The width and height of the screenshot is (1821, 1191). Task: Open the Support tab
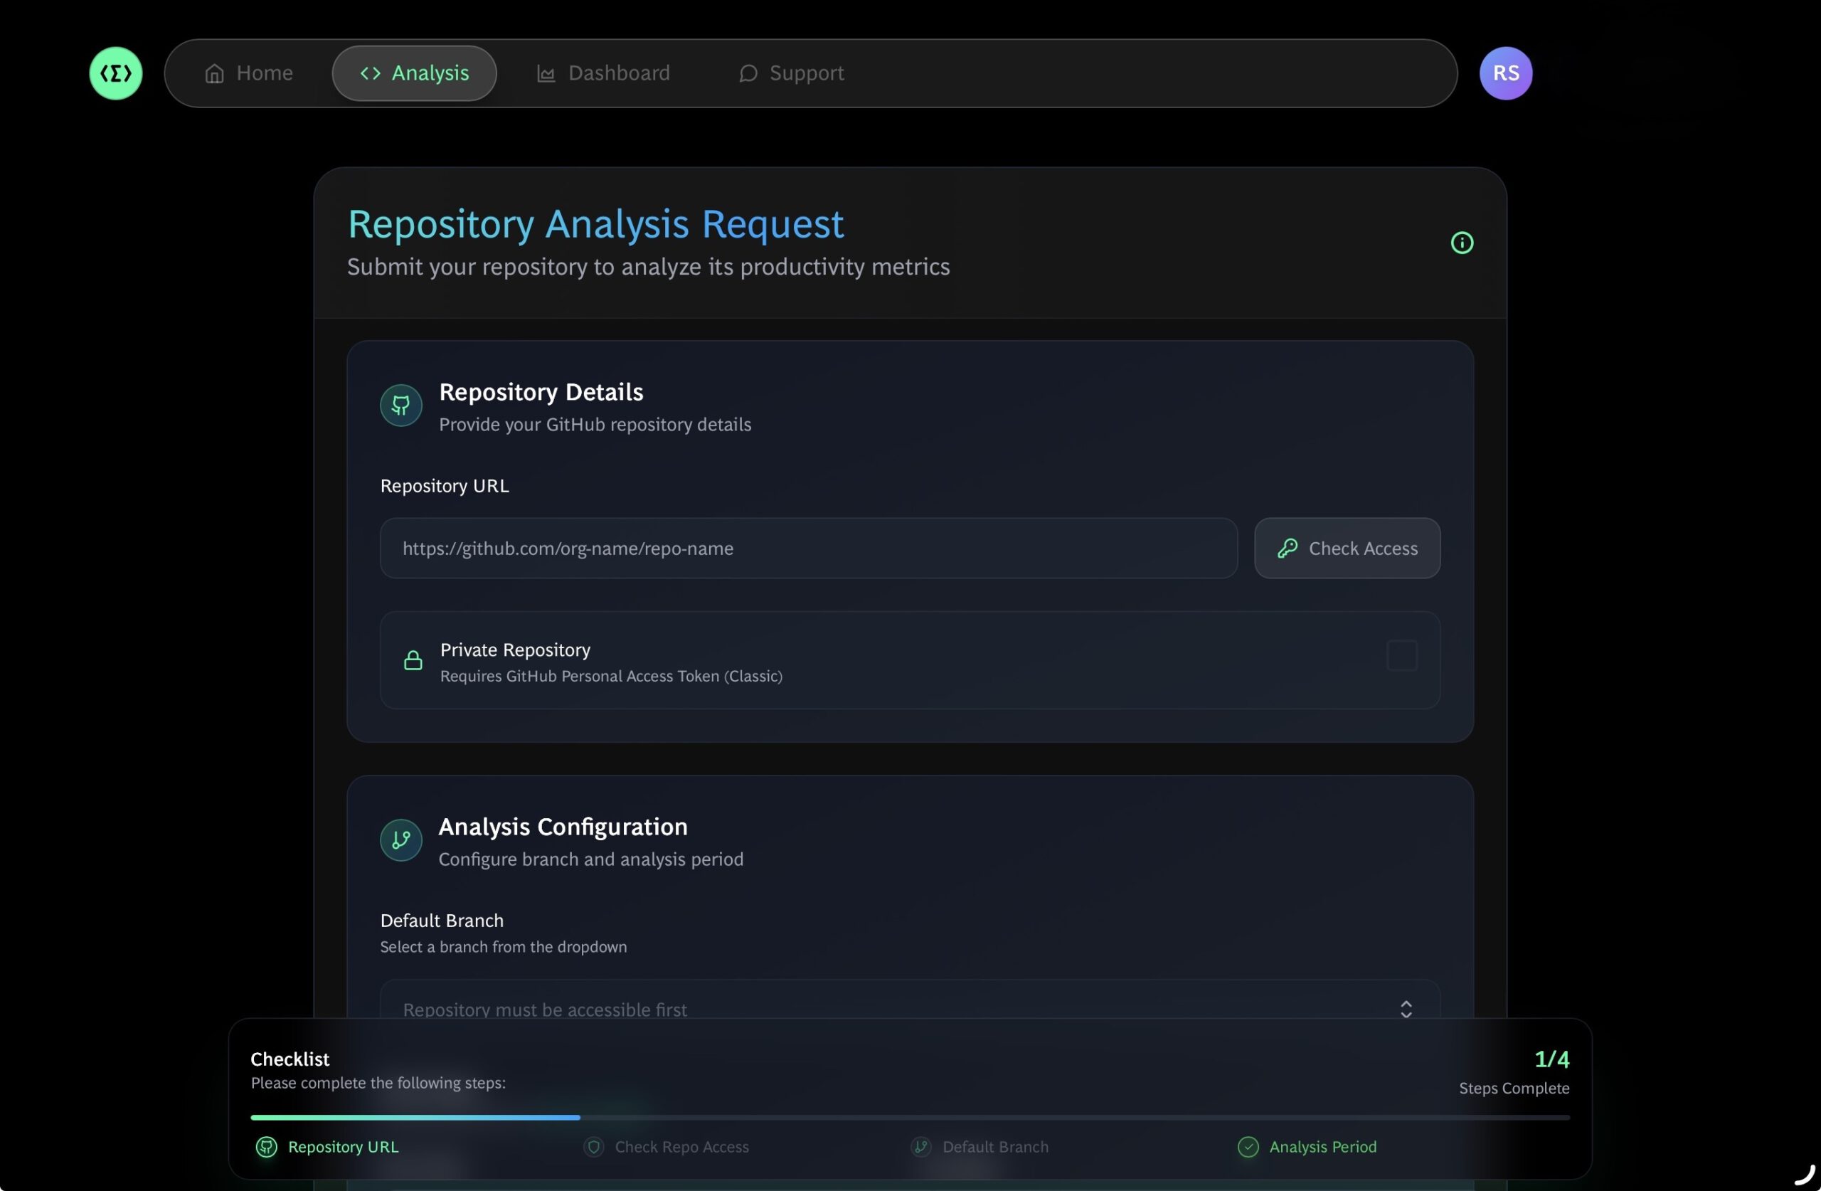[x=791, y=73]
